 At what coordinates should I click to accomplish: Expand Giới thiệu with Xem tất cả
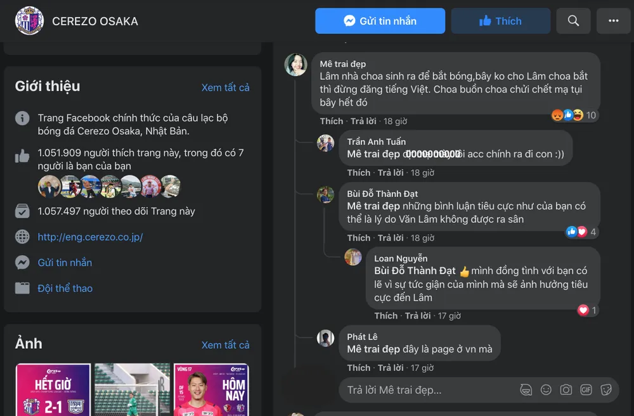pyautogui.click(x=225, y=87)
